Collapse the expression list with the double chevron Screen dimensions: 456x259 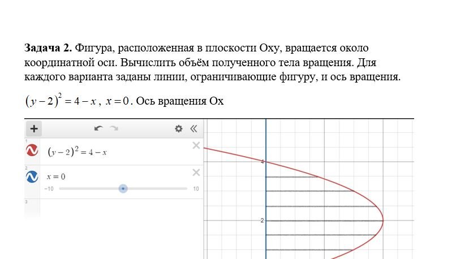pyautogui.click(x=193, y=128)
